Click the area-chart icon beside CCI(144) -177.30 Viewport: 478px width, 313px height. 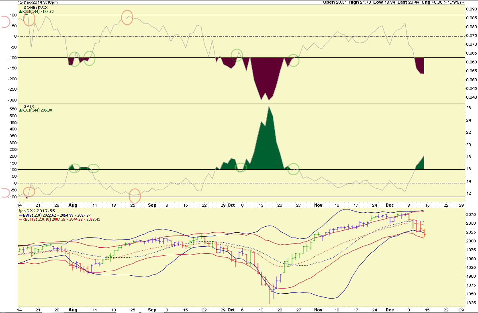[21, 12]
